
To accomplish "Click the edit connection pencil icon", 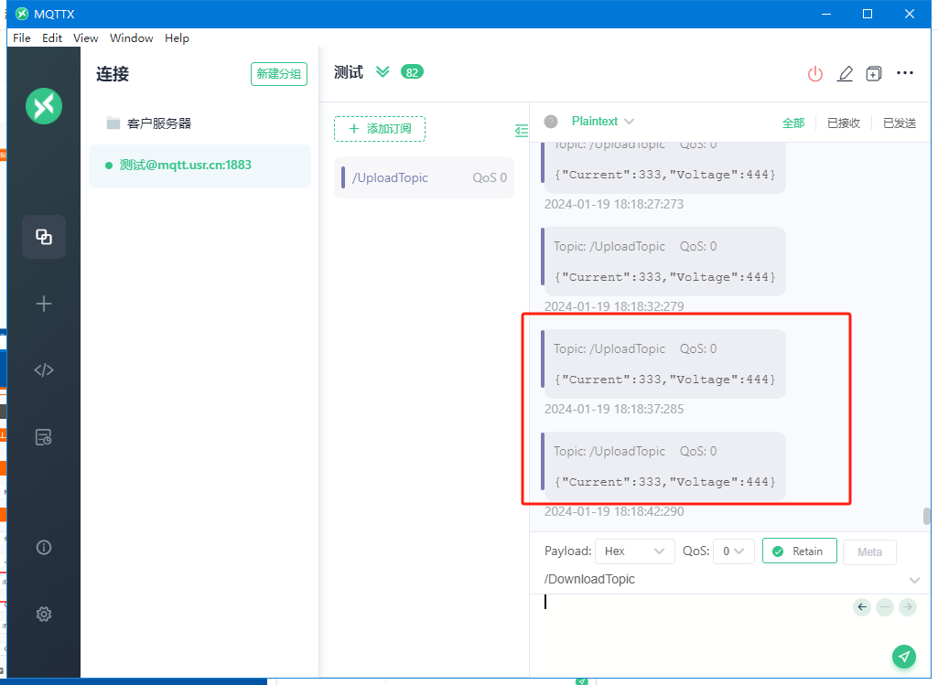I will click(845, 74).
